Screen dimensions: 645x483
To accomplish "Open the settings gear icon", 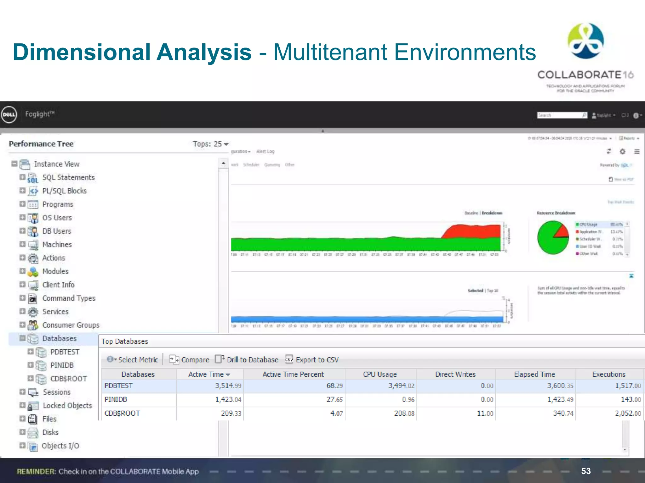I will [x=623, y=151].
